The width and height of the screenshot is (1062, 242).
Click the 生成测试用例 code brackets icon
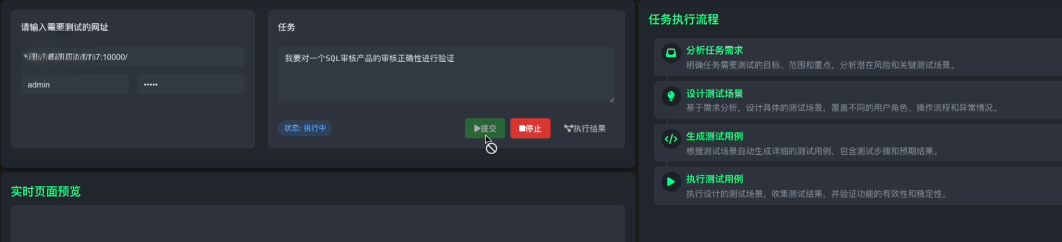[x=671, y=139]
